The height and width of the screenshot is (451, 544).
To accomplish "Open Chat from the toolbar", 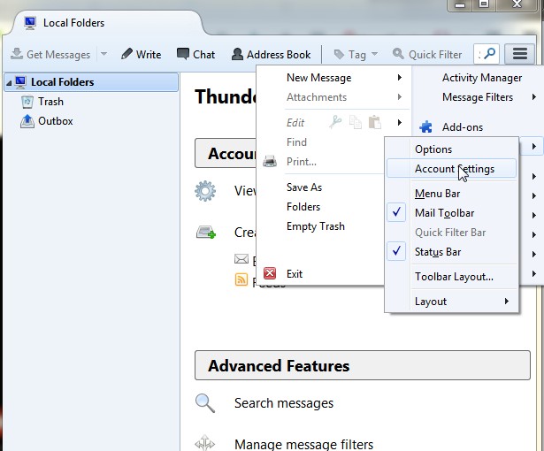I will click(196, 55).
